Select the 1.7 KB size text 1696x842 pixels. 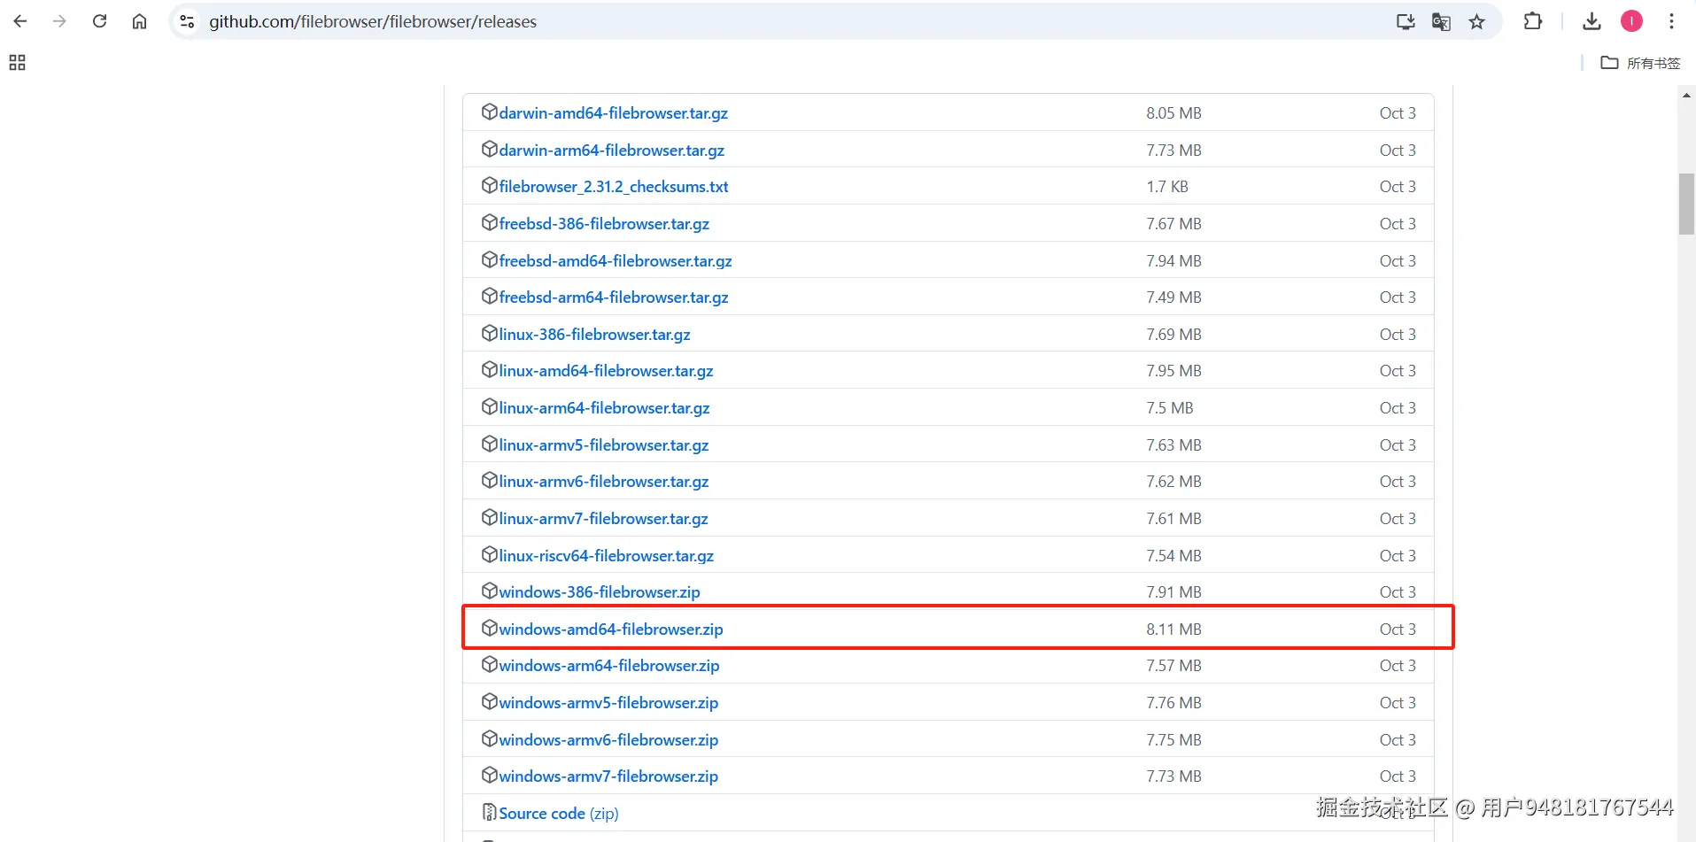pyautogui.click(x=1167, y=187)
